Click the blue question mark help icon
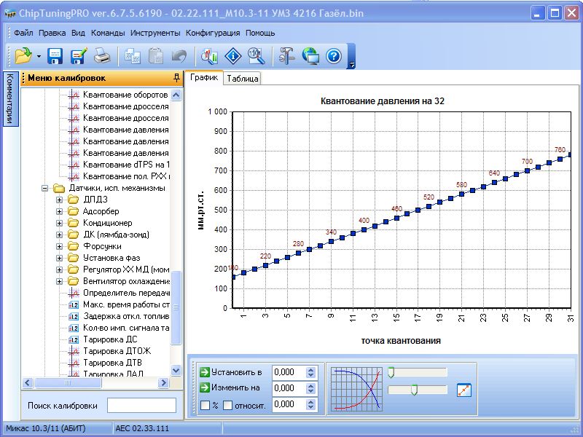The height and width of the screenshot is (437, 583). coord(334,55)
